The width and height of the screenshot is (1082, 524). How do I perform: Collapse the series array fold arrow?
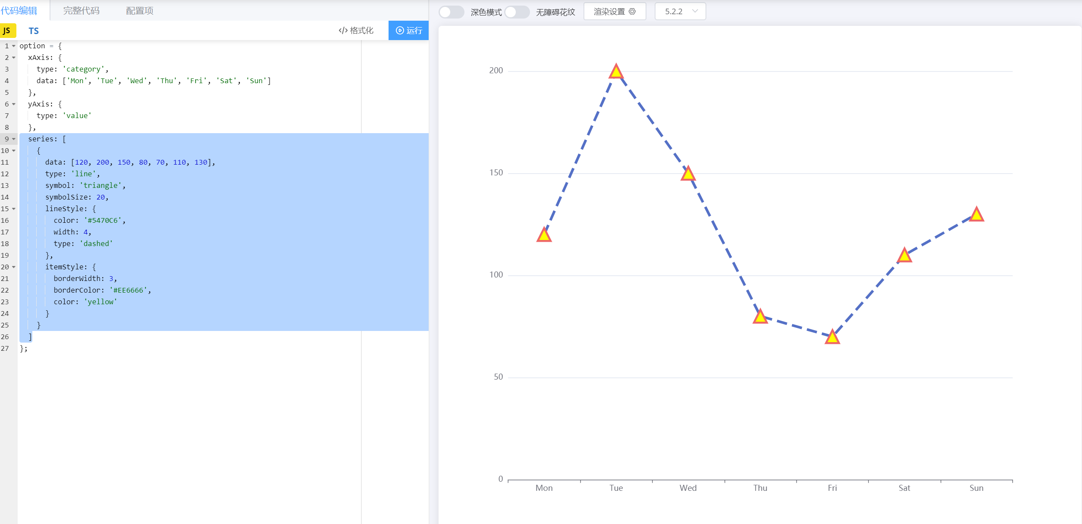pyautogui.click(x=14, y=139)
